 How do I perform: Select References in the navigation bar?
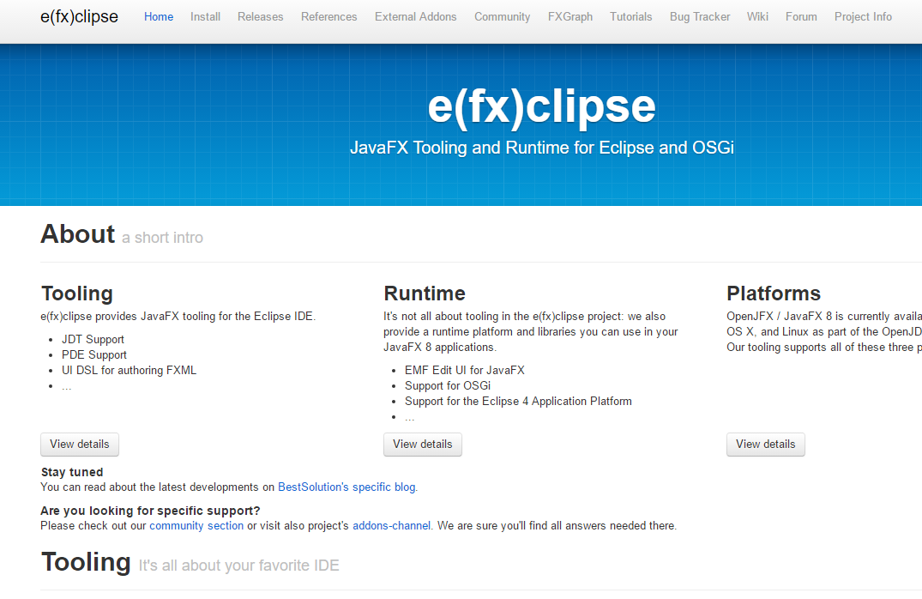328,16
